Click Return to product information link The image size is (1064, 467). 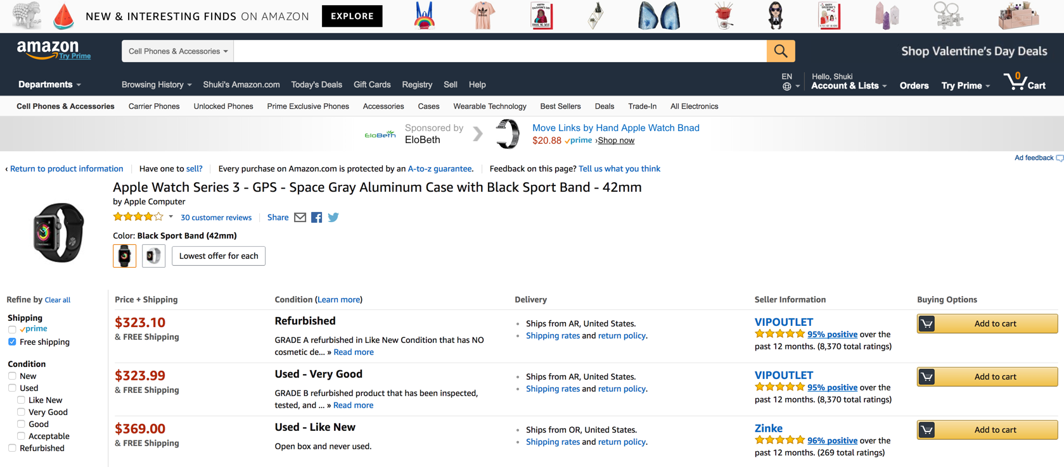67,168
